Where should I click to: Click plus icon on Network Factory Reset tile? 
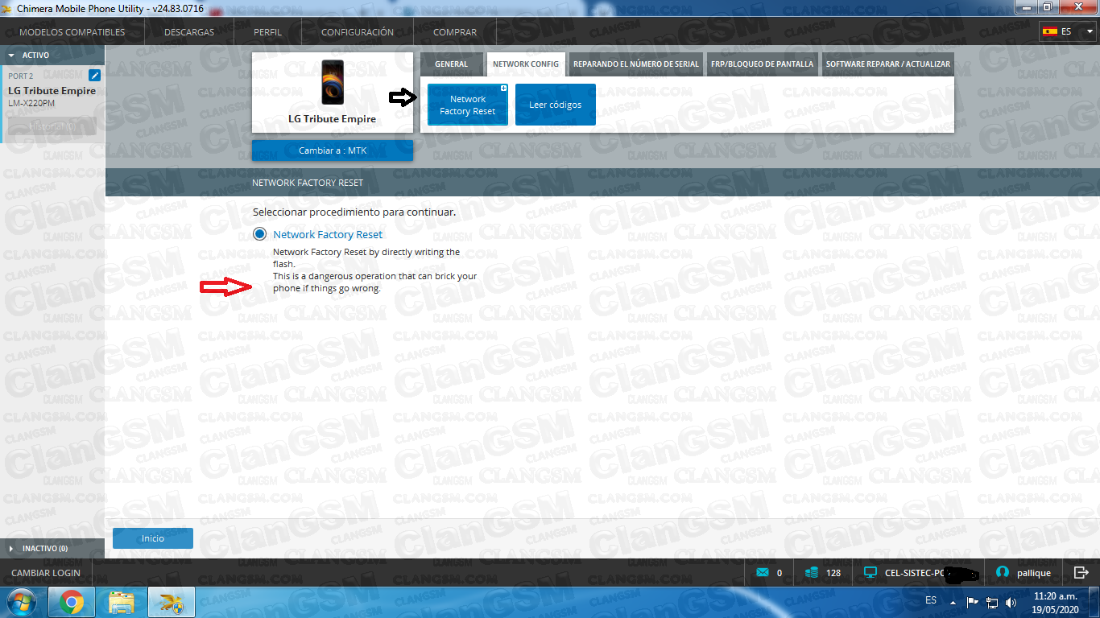[x=503, y=89]
